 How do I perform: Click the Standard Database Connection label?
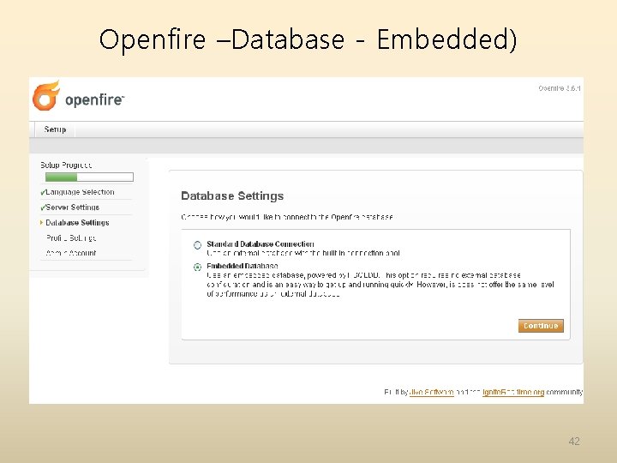[261, 244]
